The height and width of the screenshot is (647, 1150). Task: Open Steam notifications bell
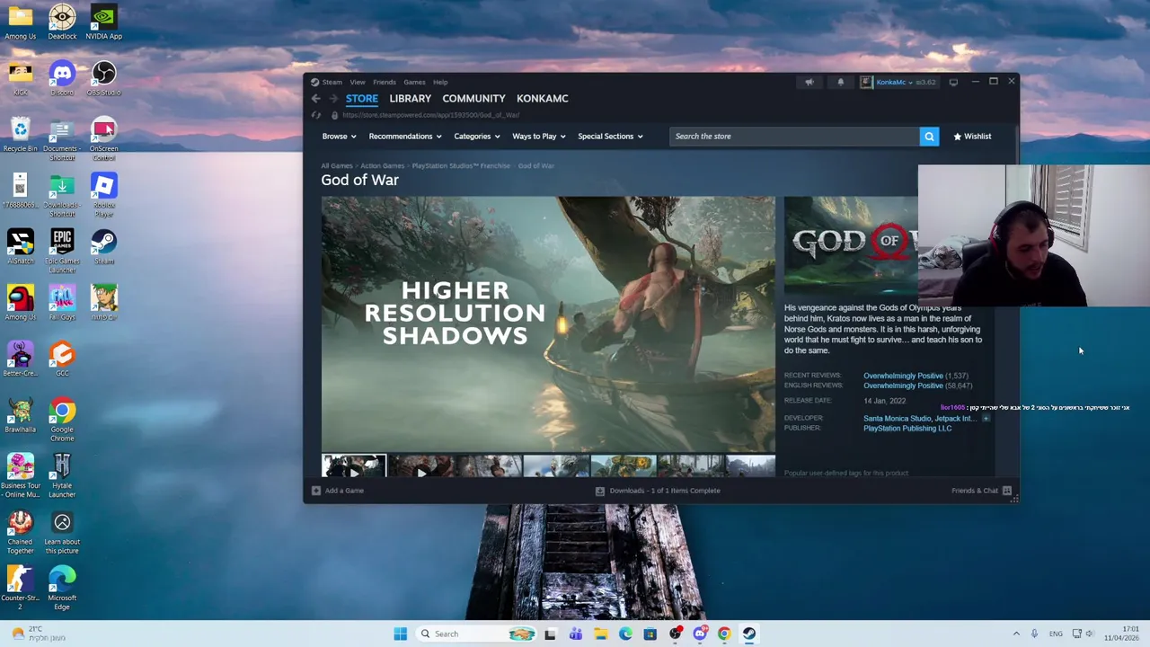841,82
